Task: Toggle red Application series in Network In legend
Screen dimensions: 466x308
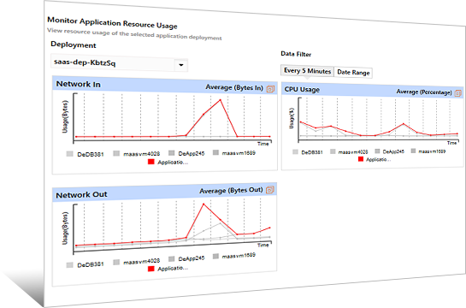Action: pos(168,162)
